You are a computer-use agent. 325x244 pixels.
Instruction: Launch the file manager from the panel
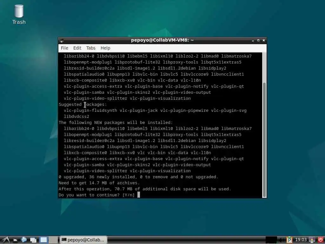click(15, 240)
